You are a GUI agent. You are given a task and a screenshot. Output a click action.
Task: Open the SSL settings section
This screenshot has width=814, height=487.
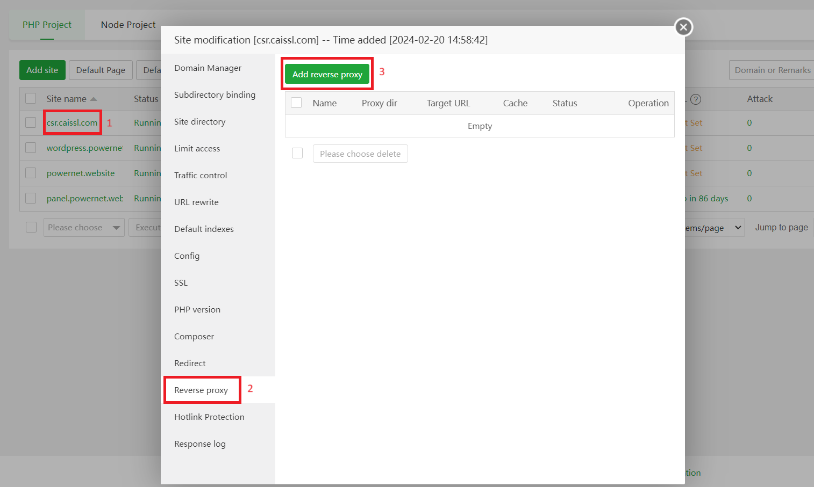[x=181, y=283]
